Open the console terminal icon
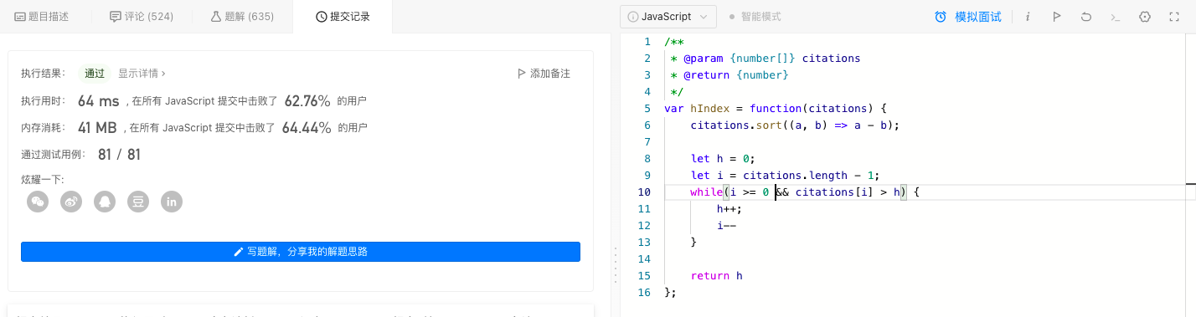The width and height of the screenshot is (1196, 317). tap(1115, 17)
